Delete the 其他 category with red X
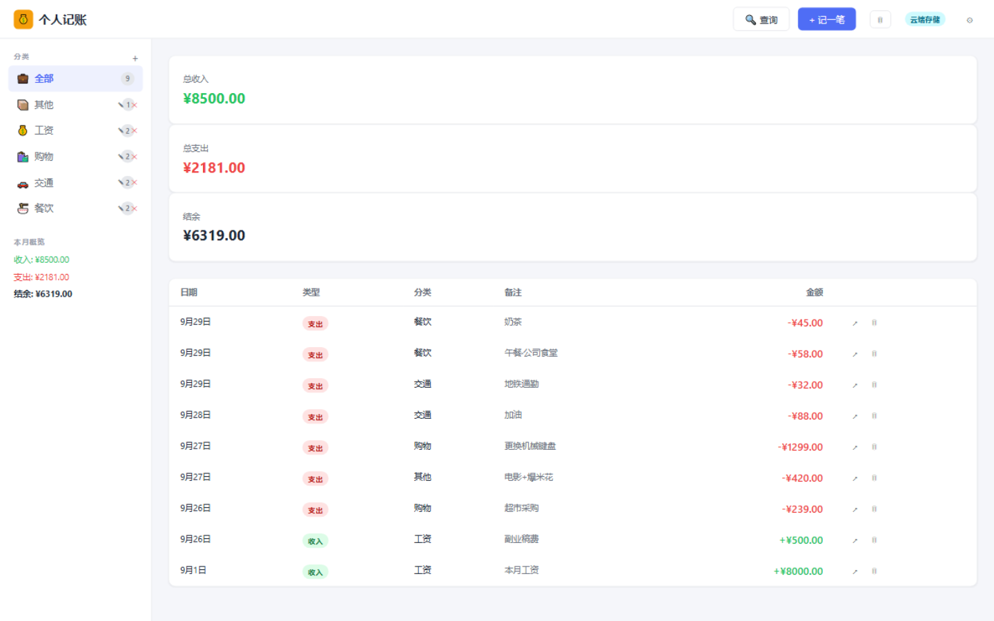 (135, 105)
